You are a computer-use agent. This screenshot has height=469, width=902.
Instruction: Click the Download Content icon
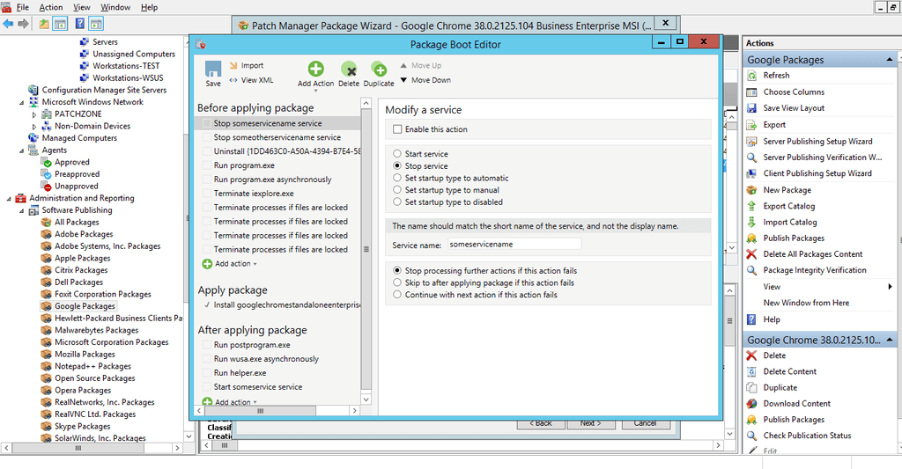[751, 404]
